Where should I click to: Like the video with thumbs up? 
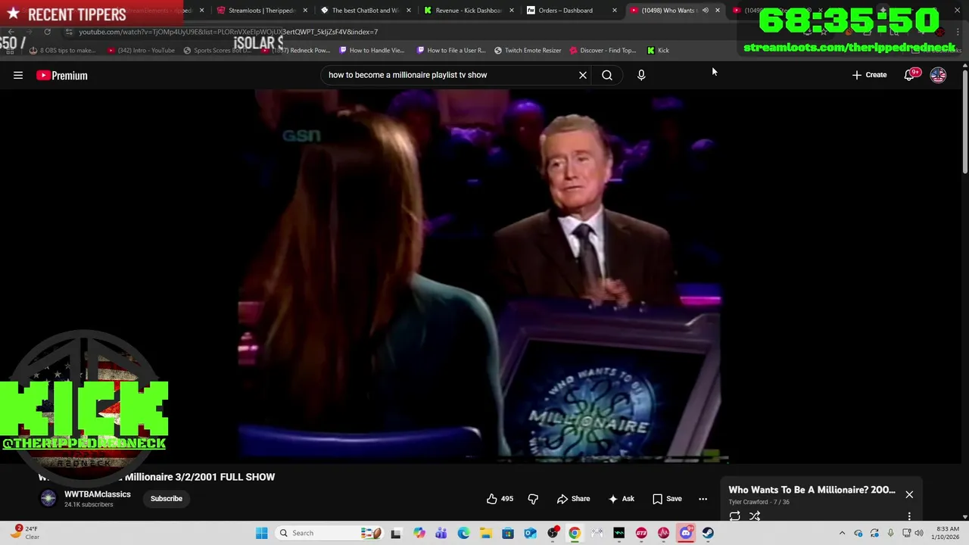tap(500, 499)
